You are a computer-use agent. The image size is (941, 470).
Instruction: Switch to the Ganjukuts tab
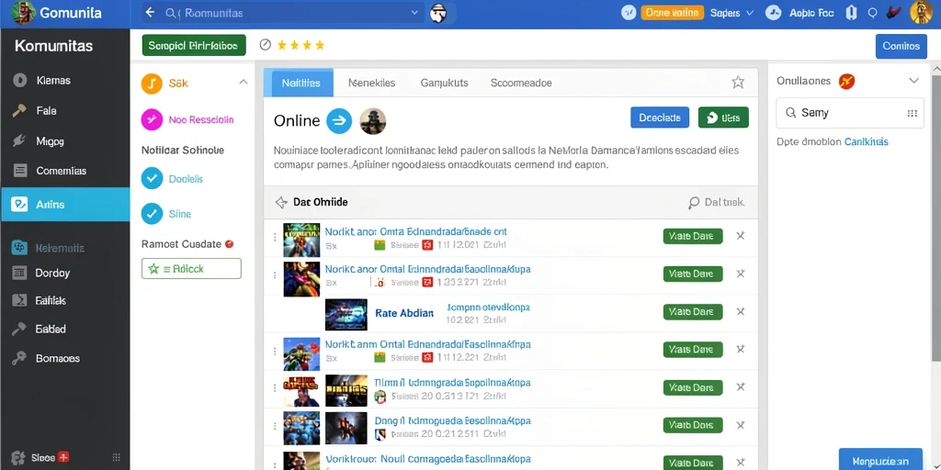click(x=444, y=83)
